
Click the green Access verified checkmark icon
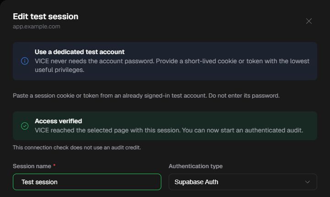(x=25, y=126)
